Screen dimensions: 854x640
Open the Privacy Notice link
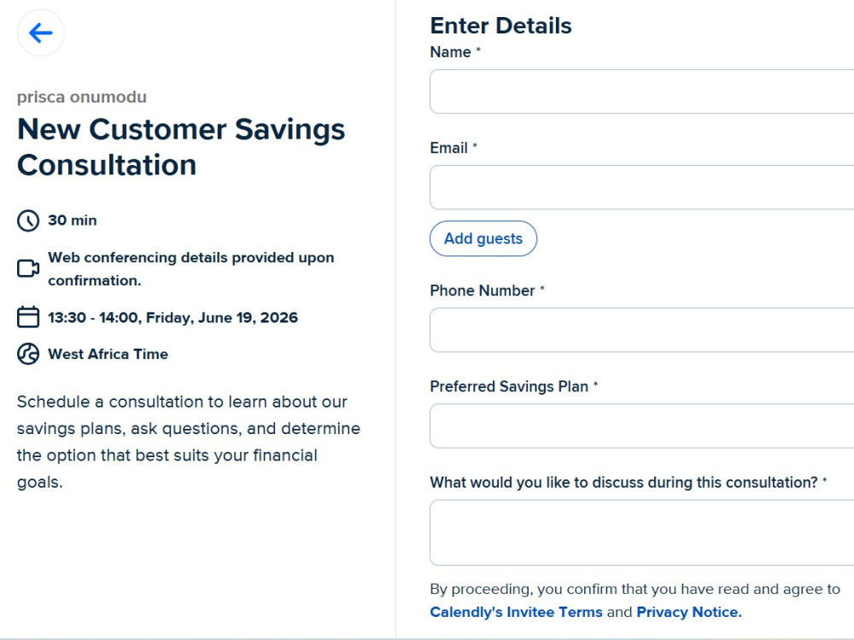689,612
